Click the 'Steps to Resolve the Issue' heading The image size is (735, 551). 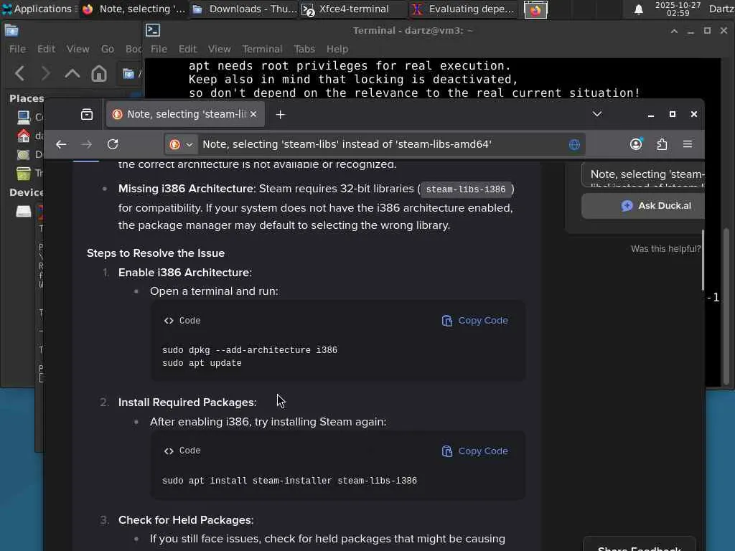tap(156, 253)
